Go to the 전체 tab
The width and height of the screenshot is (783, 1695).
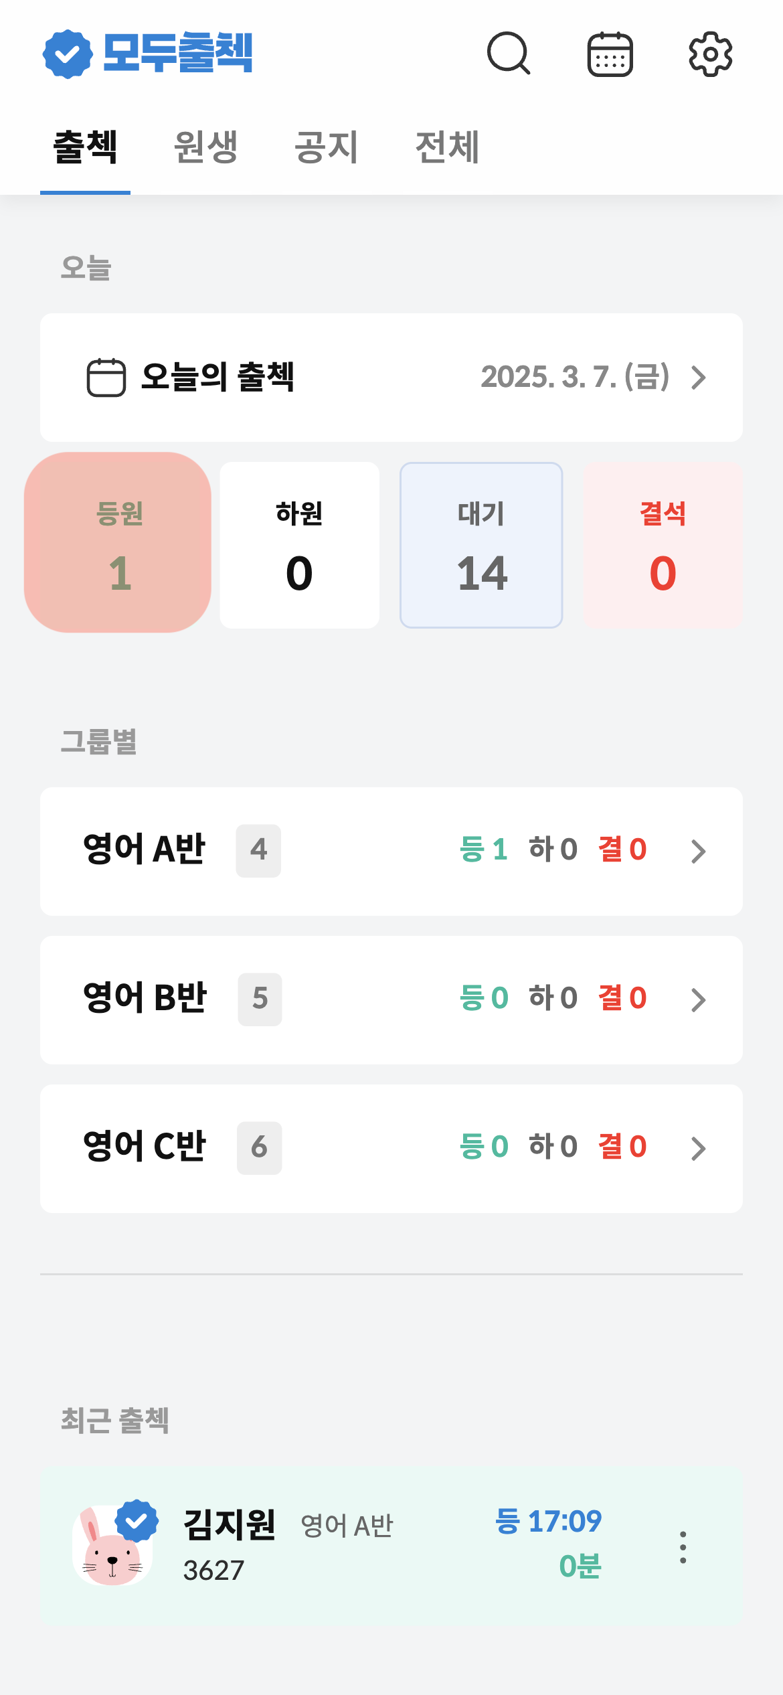[447, 147]
